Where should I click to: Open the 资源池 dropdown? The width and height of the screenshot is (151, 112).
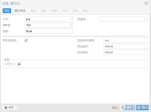click(x=145, y=19)
